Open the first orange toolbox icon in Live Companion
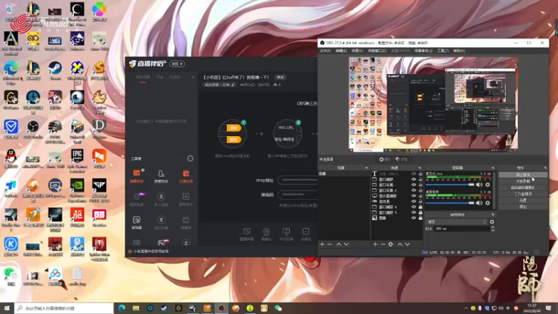The image size is (558, 314). tap(137, 173)
